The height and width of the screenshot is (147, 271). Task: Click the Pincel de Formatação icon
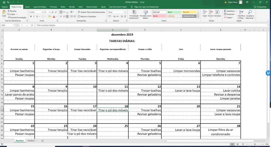tap(9, 17)
